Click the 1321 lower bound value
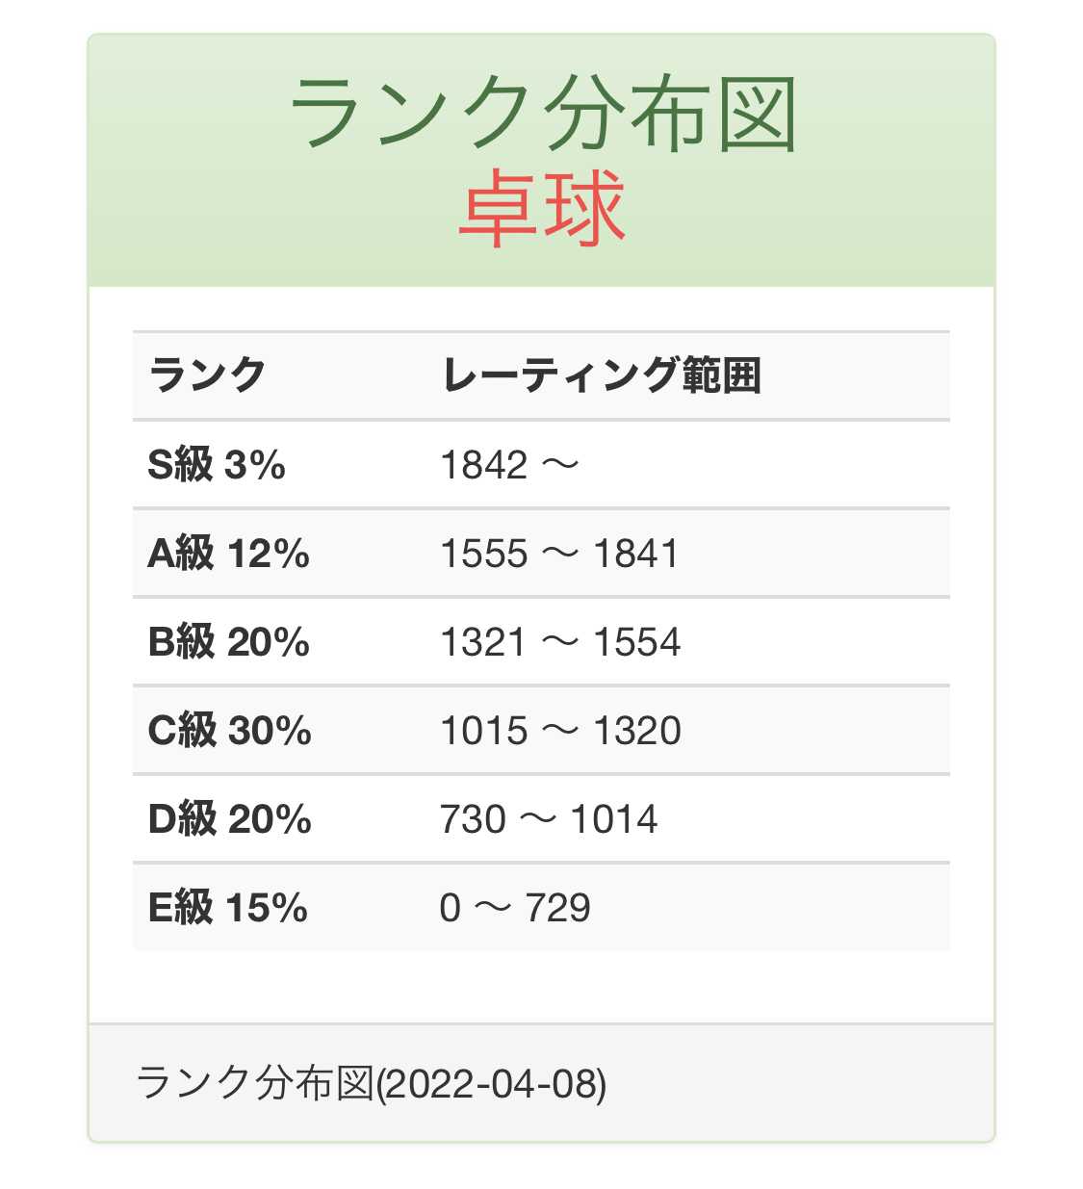The height and width of the screenshot is (1189, 1083). 484,642
